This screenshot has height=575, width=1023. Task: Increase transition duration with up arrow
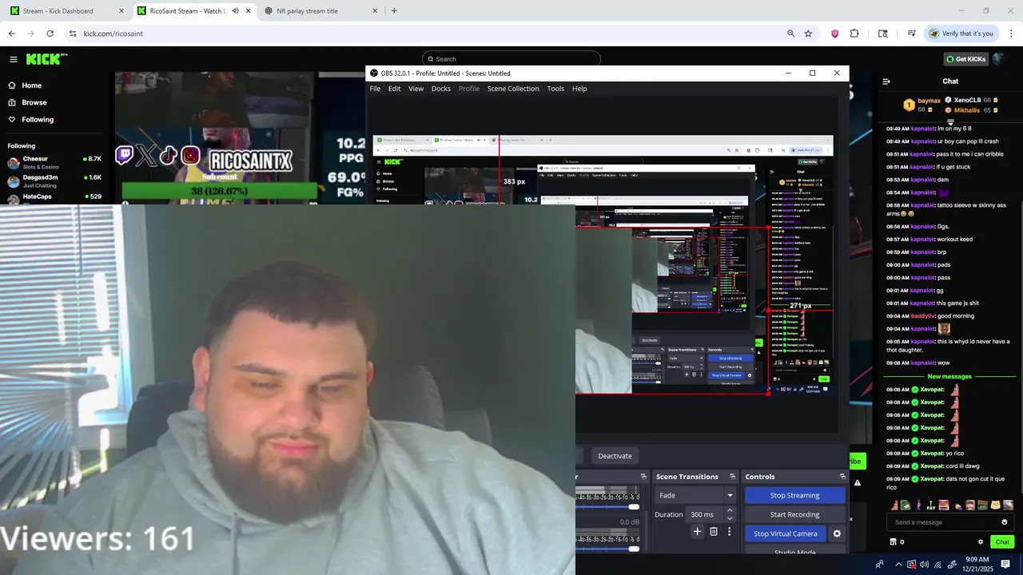pos(730,510)
